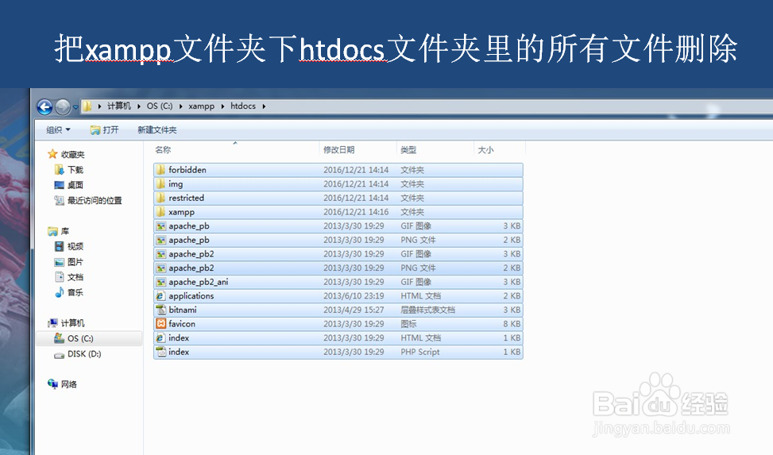Click the folder icon in address bar
The width and height of the screenshot is (773, 455).
[x=87, y=106]
